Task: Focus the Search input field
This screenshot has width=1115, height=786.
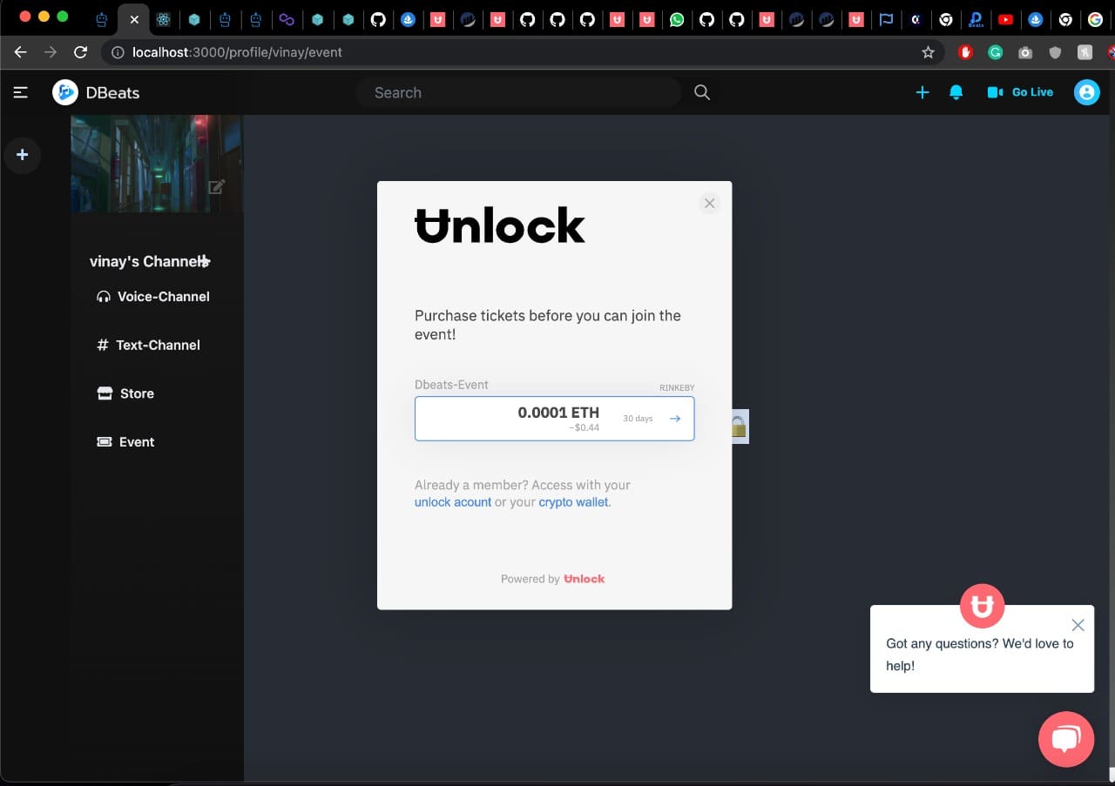Action: coord(519,92)
